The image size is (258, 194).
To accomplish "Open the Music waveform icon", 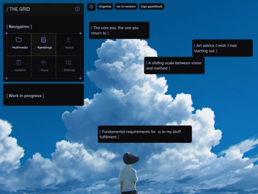I will (43, 62).
